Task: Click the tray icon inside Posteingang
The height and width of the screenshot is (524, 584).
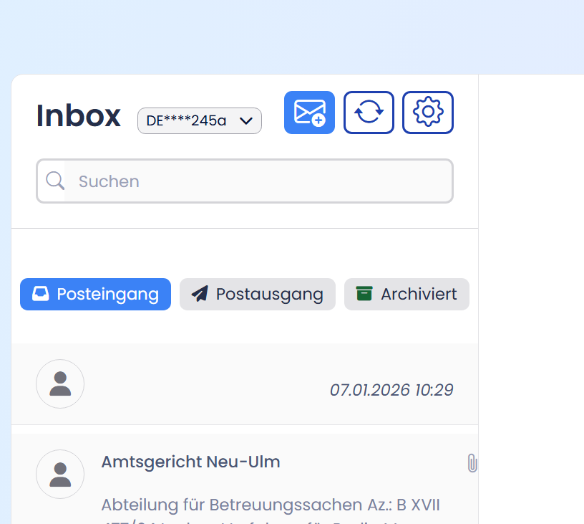Action: click(x=41, y=294)
